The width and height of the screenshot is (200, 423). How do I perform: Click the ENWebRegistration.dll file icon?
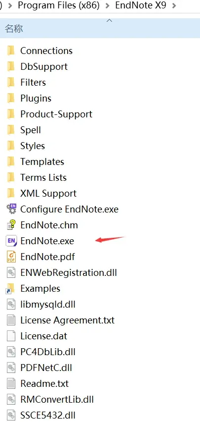pos(11,272)
